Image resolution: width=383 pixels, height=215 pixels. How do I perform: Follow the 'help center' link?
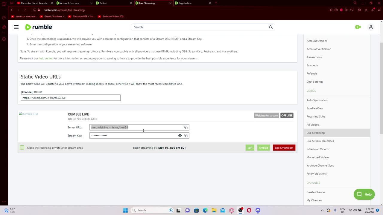pos(45,58)
